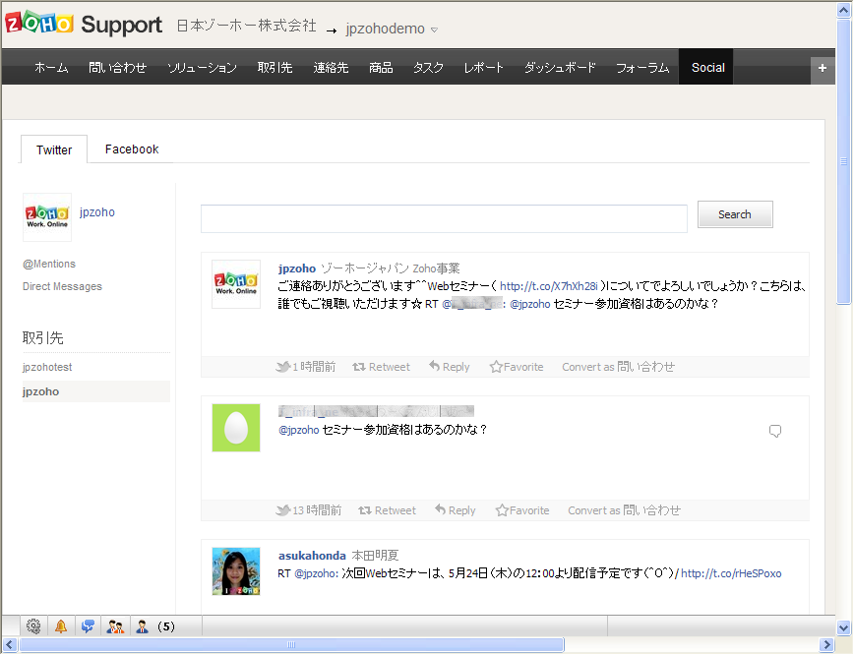Click the plus icon in navigation bar
The image size is (854, 655).
tap(823, 68)
